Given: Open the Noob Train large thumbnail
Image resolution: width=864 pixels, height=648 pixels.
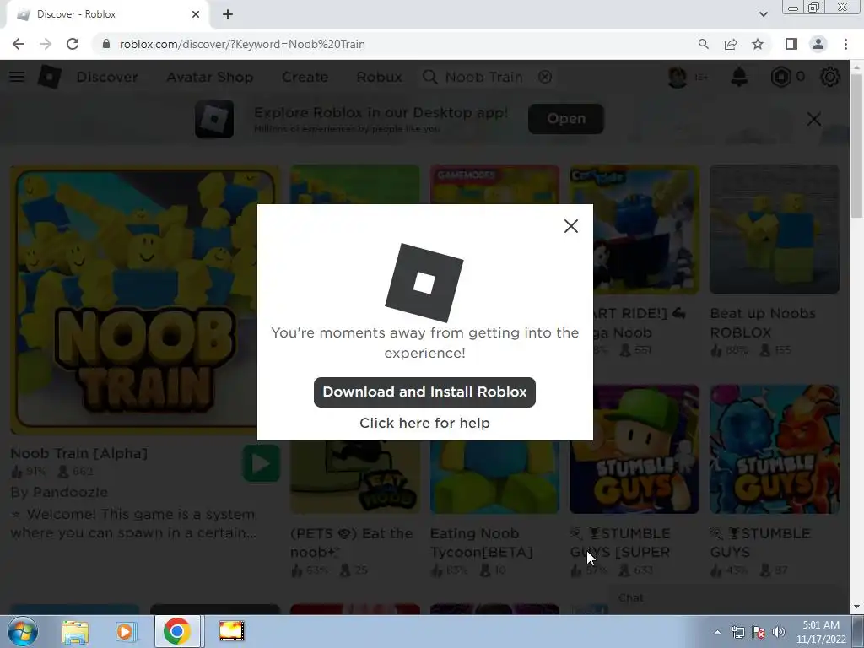Looking at the screenshot, I should 145,299.
